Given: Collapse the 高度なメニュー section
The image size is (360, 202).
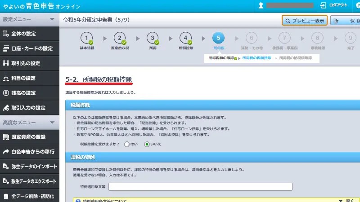Looking at the screenshot, I should pos(30,123).
